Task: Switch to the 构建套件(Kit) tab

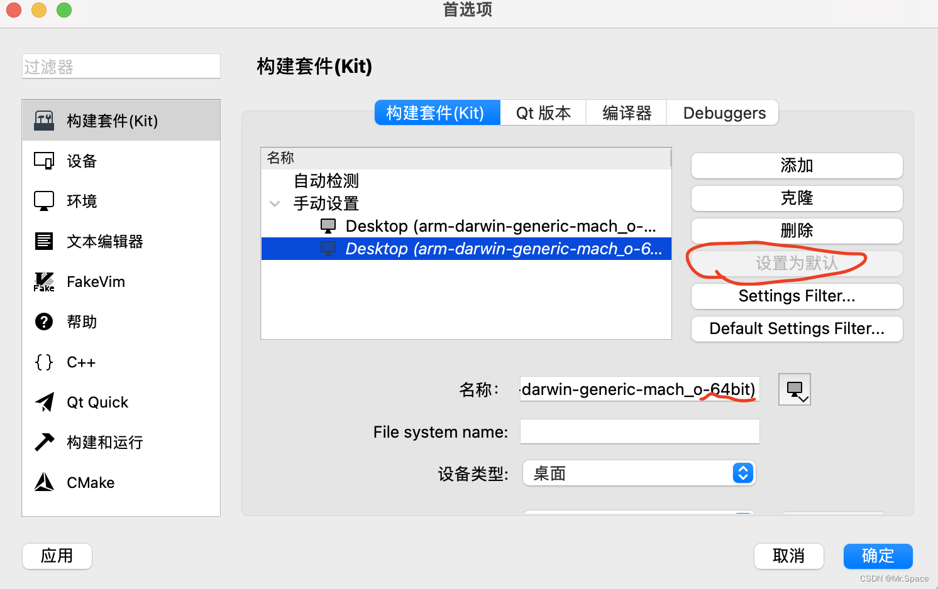Action: [438, 113]
